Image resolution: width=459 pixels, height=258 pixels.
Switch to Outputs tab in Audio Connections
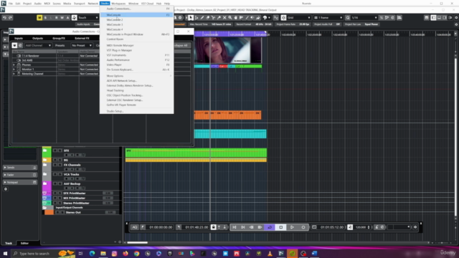37,38
